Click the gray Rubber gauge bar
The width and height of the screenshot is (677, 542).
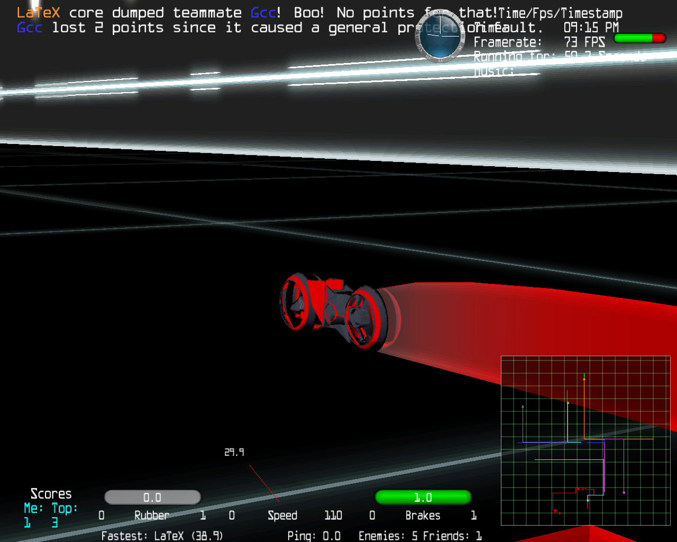152,497
